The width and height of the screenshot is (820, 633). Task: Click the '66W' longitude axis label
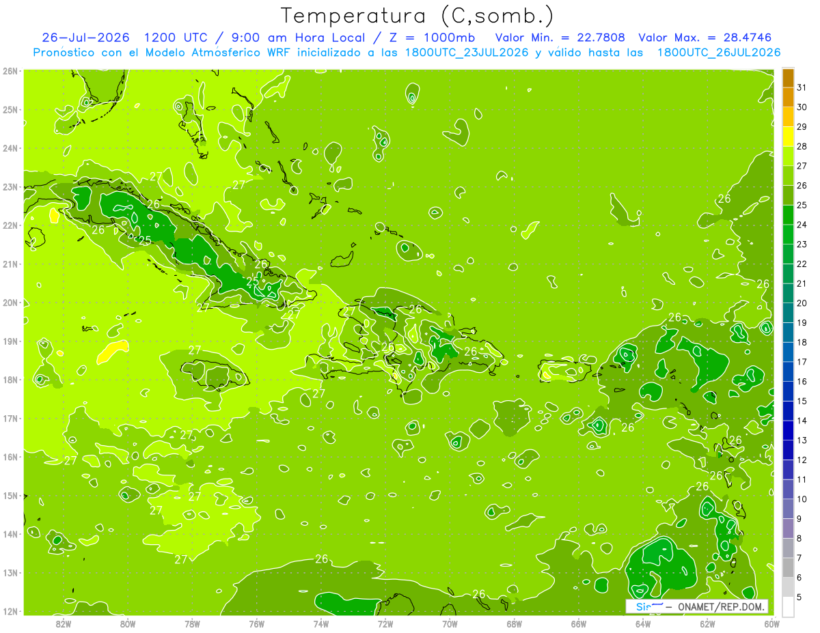pyautogui.click(x=579, y=623)
